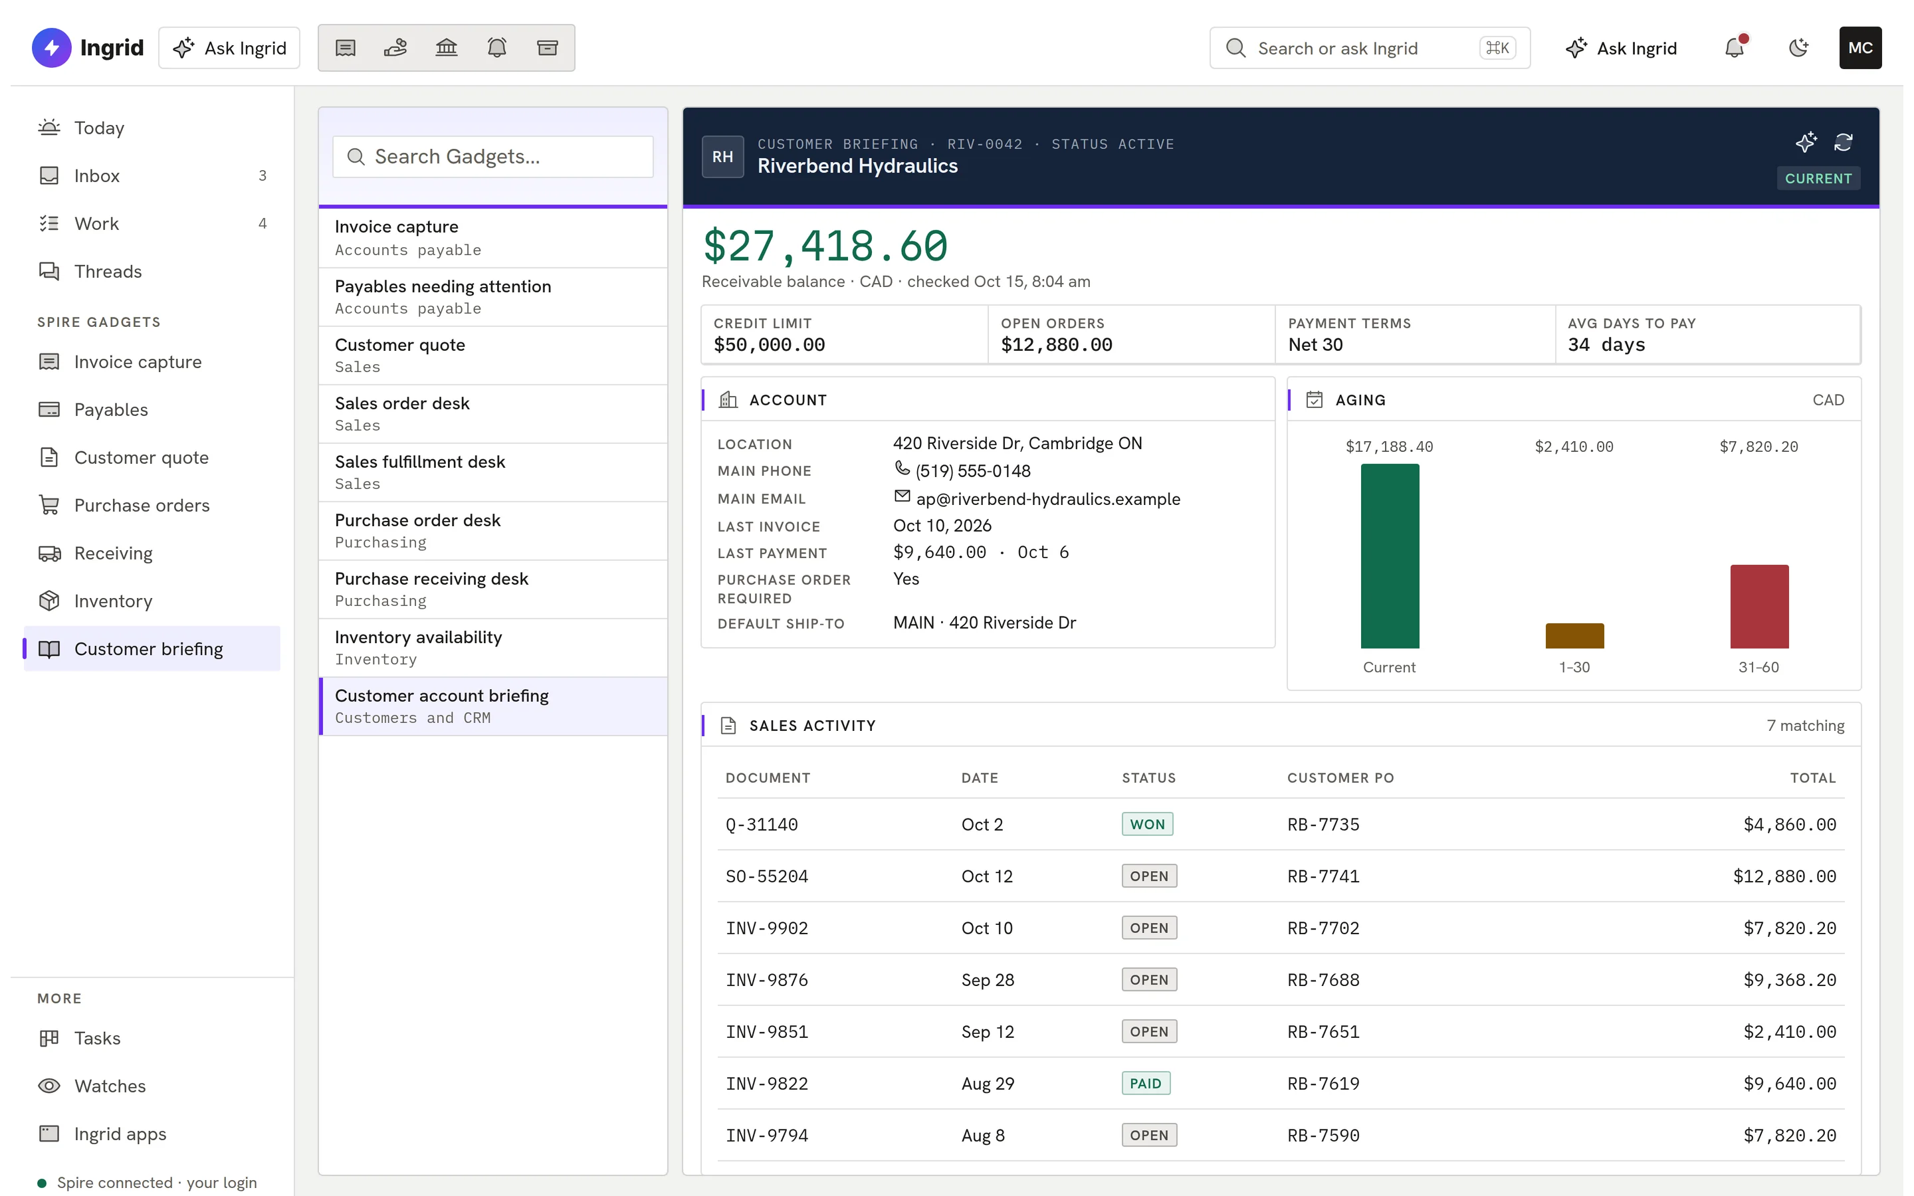Click Ask Ingrid button next to logo

(229, 49)
